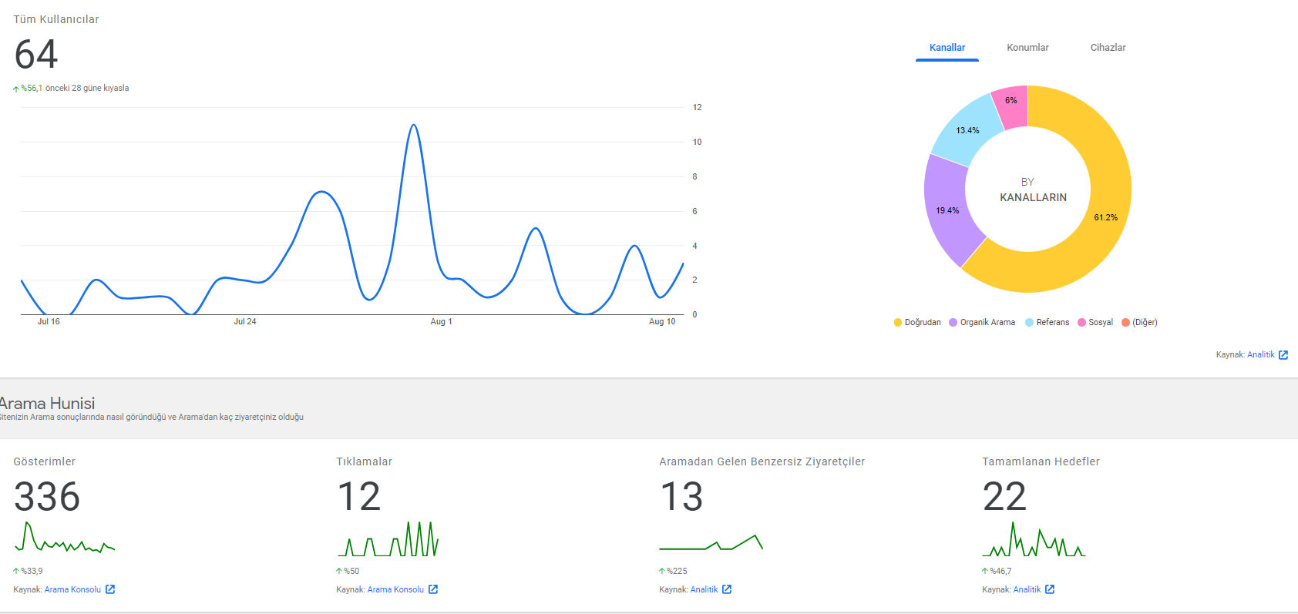This screenshot has height=614, width=1298.
Task: Select the Kanallar tab
Action: pos(947,48)
